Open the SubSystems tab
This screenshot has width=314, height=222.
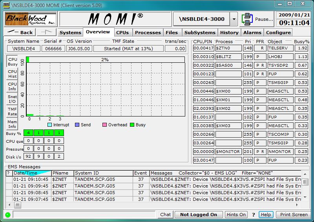pos(200,33)
